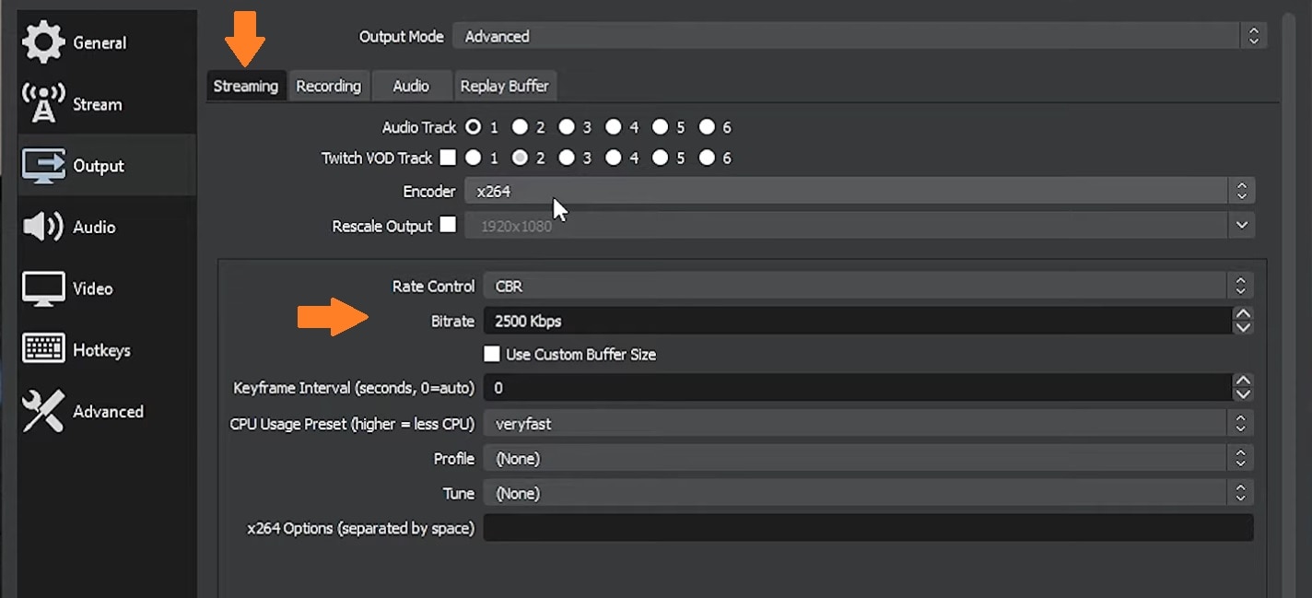Click the Keyframe Interval value field
The image size is (1312, 598).
[x=858, y=388]
